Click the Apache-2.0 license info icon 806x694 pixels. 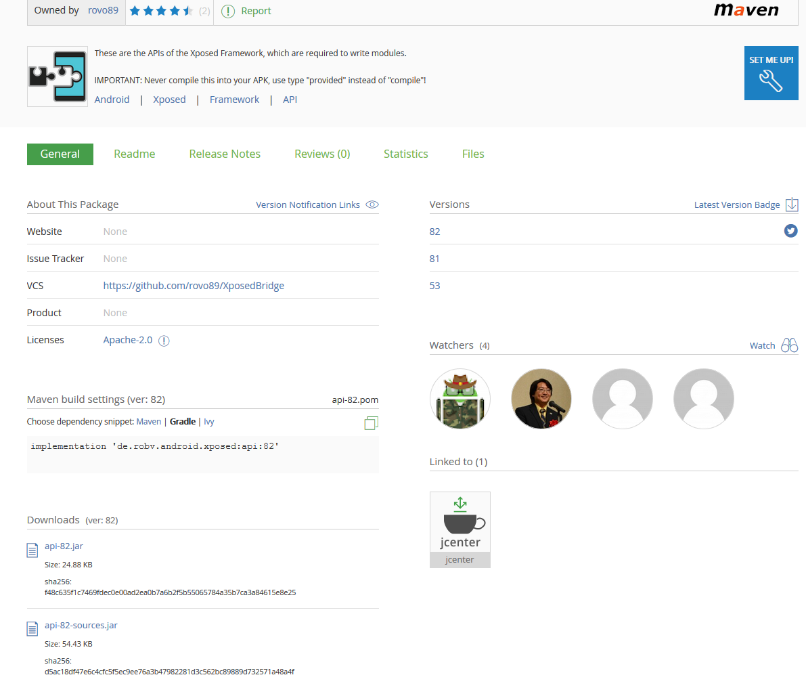164,341
